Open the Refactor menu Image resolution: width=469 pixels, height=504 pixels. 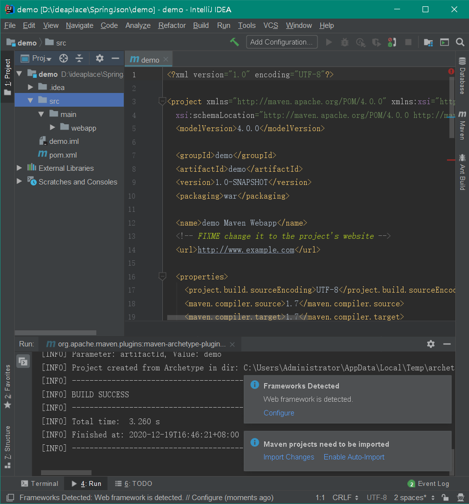(172, 25)
